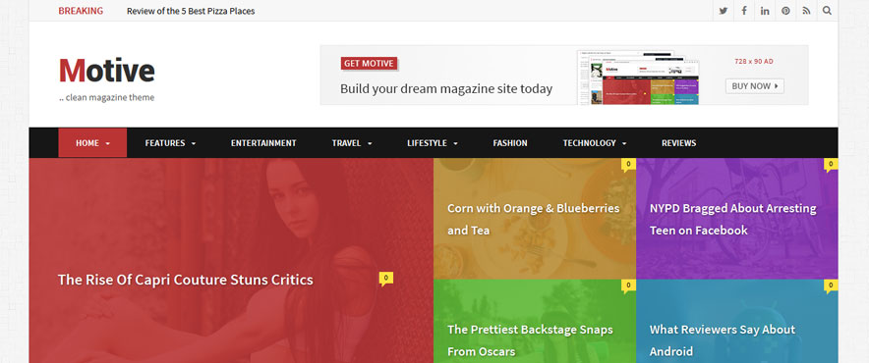Click comment badge on NYPD article tile
Screen dimensions: 869x363
[x=831, y=165]
